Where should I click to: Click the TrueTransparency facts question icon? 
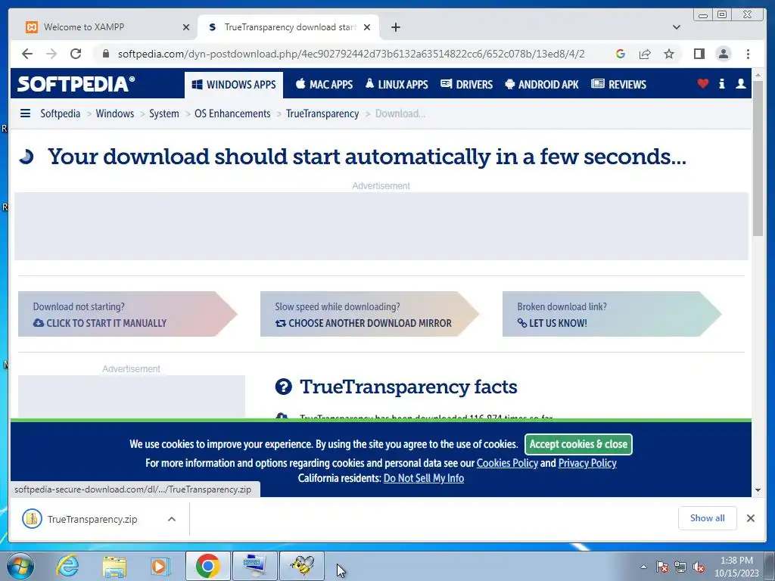click(x=284, y=387)
